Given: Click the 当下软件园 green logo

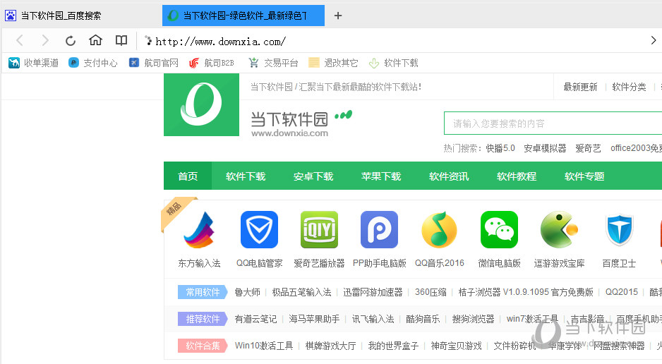Looking at the screenshot, I should point(201,104).
